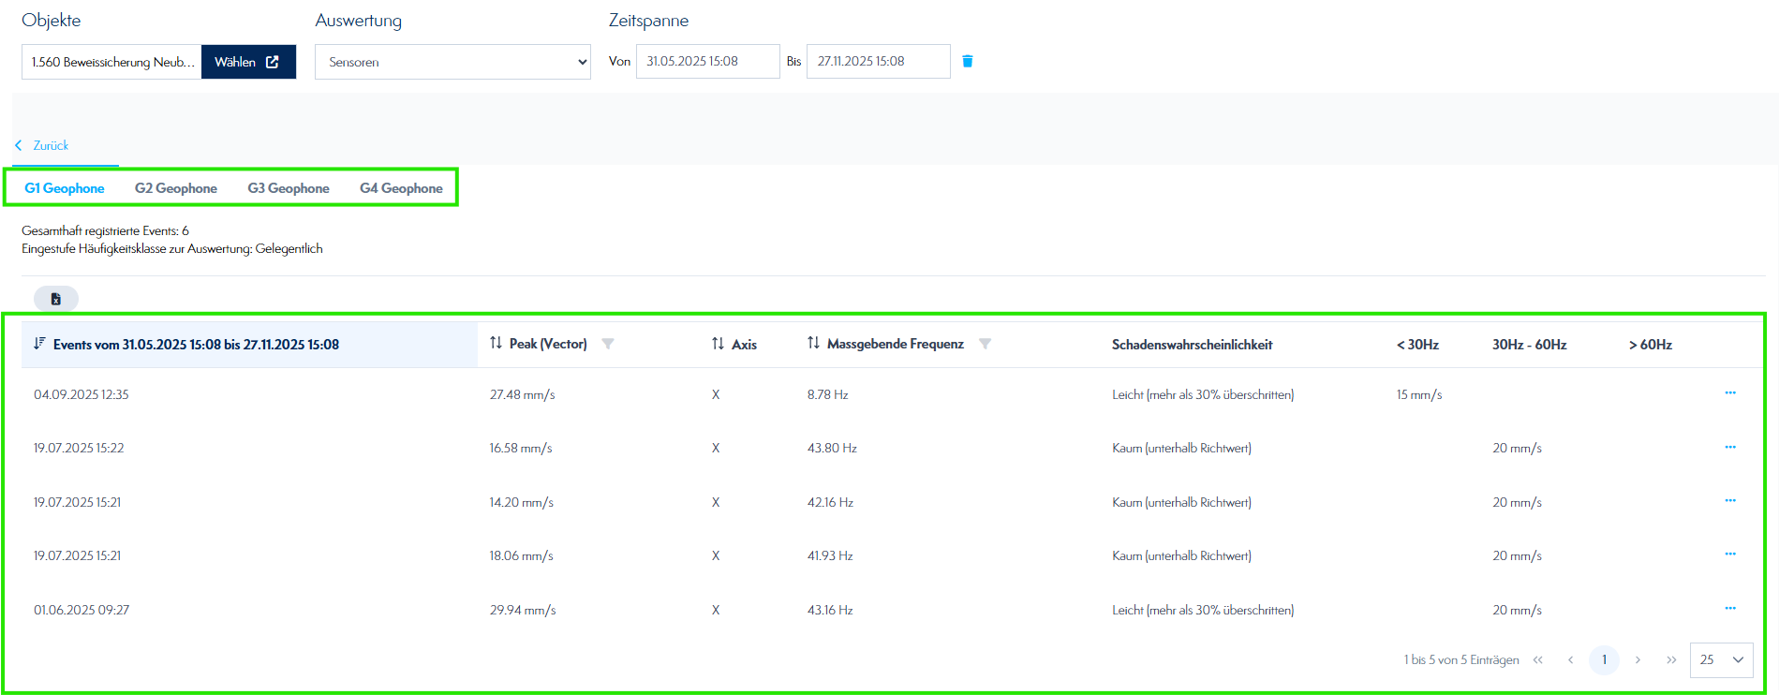
Task: Sort by Axis column arrows
Action: [x=718, y=344]
